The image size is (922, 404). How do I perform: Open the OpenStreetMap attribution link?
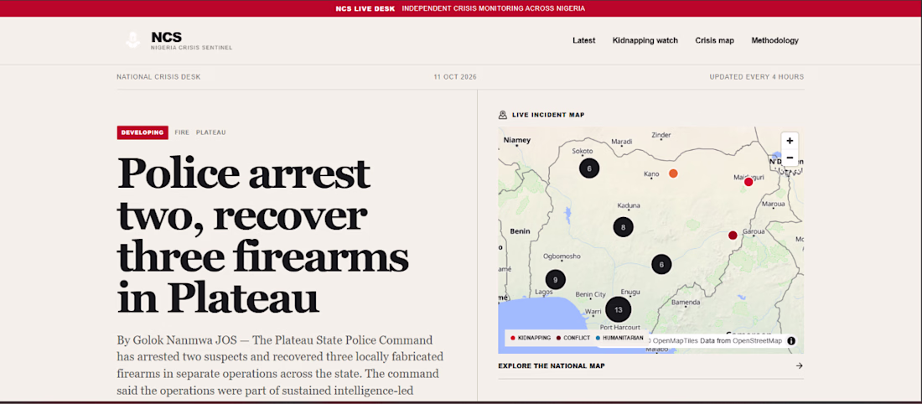[758, 340]
